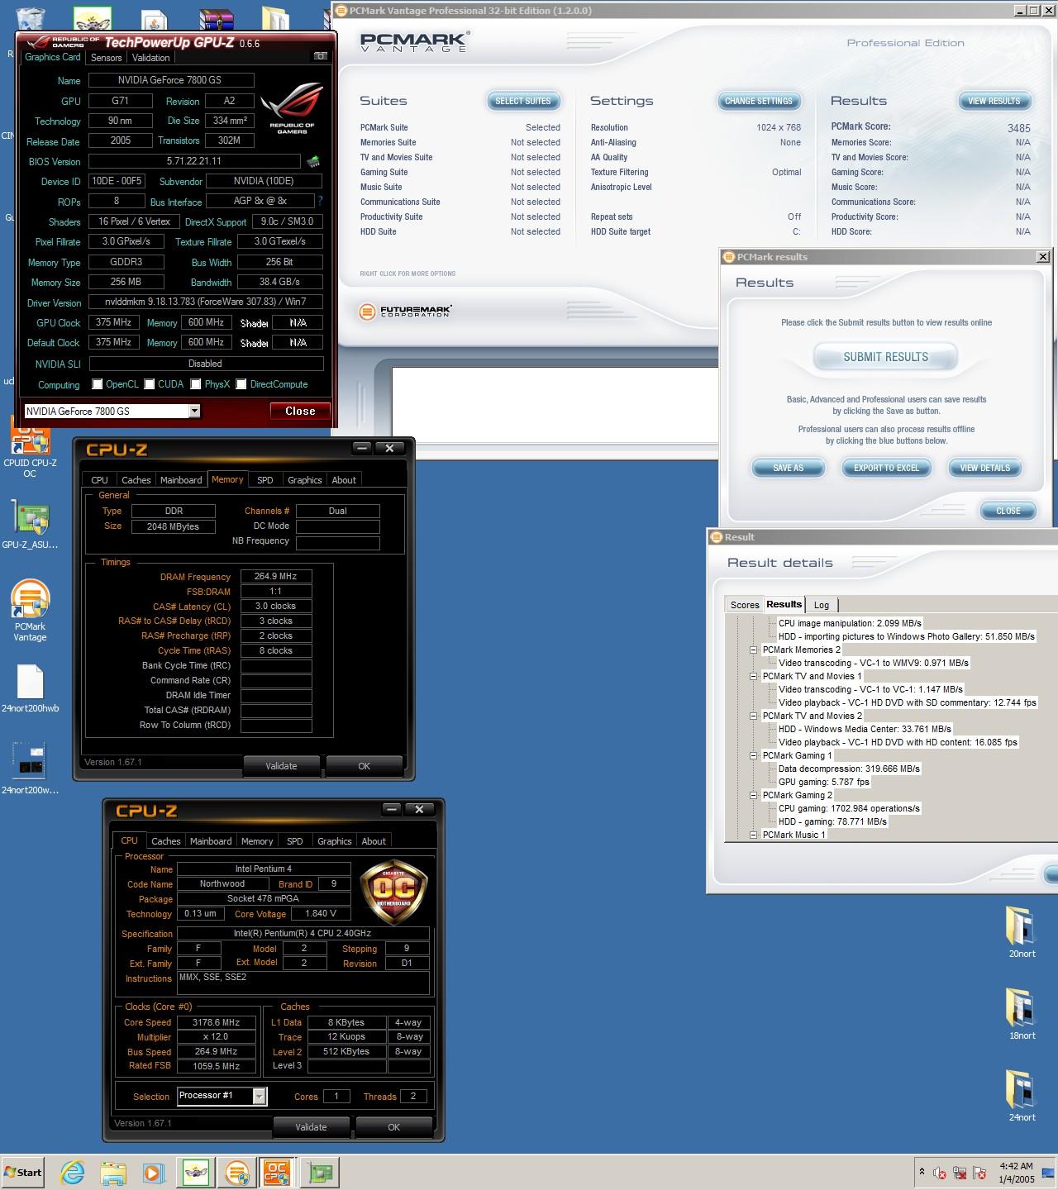
Task: Click the GPU-Z screenshot camera icon
Action: 320,56
